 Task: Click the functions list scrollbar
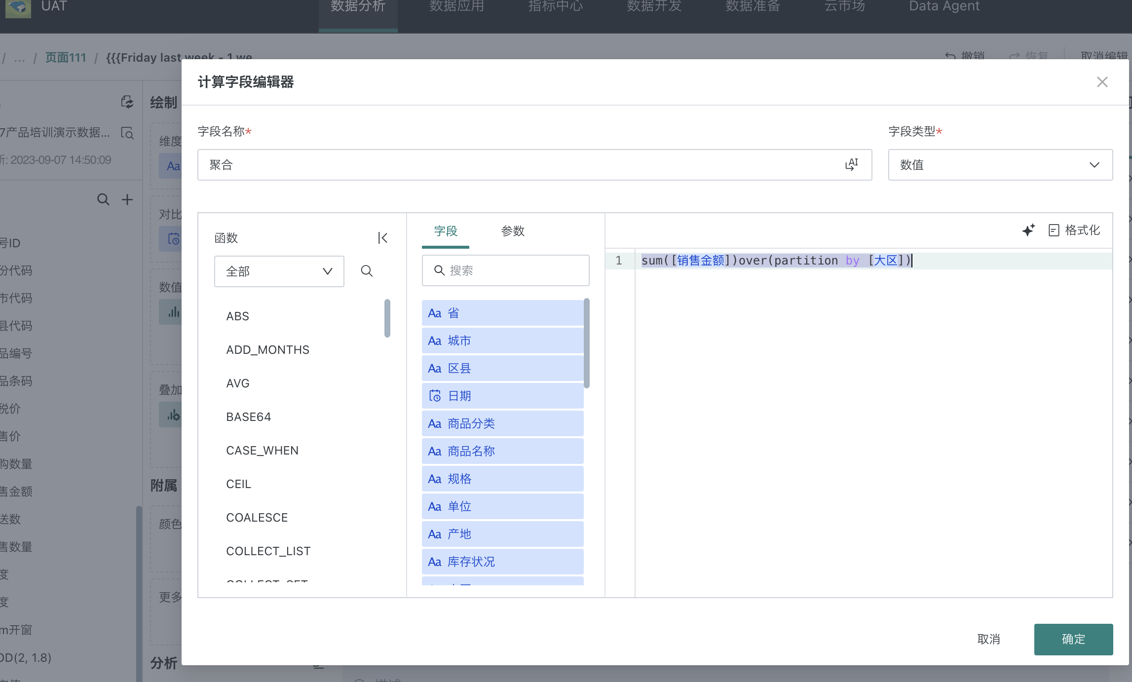tap(387, 318)
